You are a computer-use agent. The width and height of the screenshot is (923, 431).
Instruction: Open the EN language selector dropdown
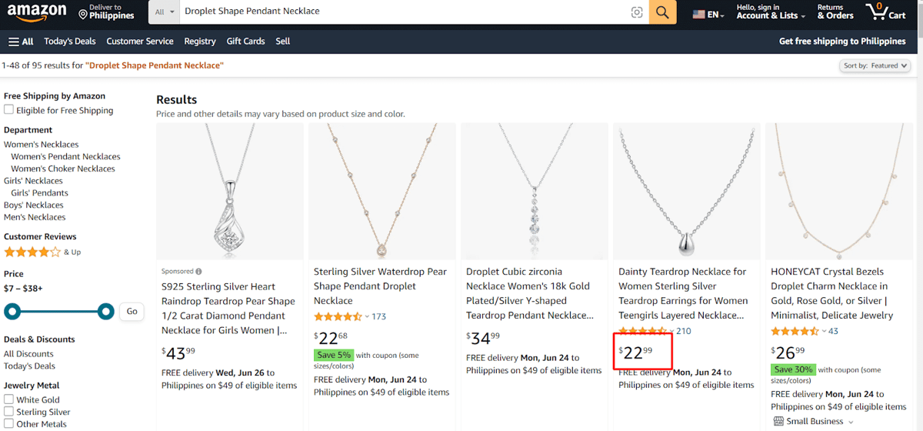pyautogui.click(x=708, y=15)
